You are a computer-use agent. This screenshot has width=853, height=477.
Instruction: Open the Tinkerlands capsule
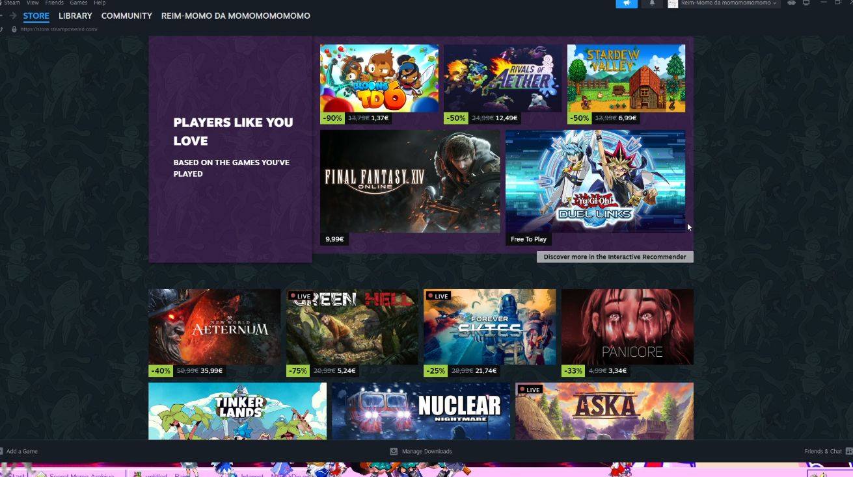pyautogui.click(x=237, y=411)
